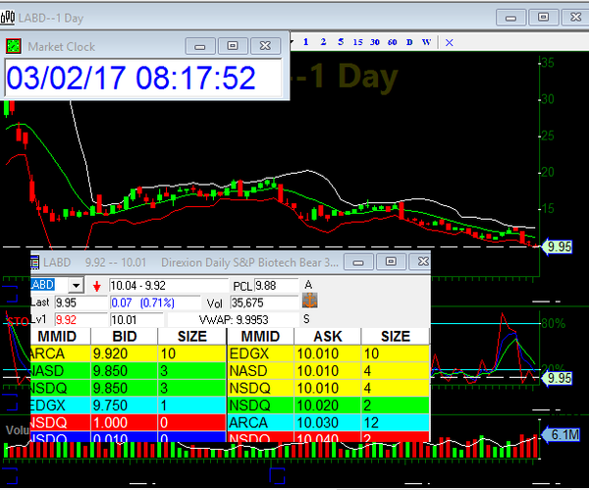Image resolution: width=589 pixels, height=490 pixels.
Task: Click the LABD chart window title icon
Action: click(9, 17)
